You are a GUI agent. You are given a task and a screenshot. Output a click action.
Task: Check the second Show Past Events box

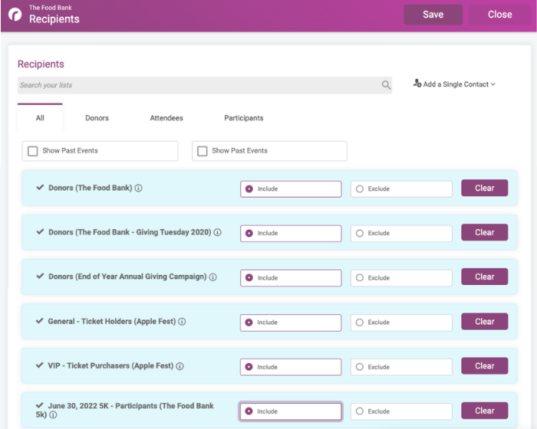pyautogui.click(x=203, y=151)
